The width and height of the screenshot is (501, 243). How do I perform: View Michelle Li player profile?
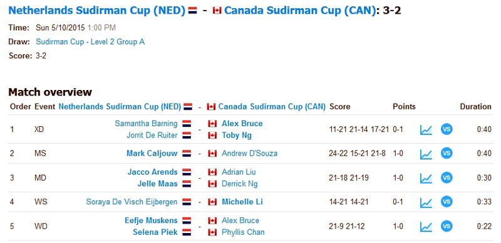(242, 202)
